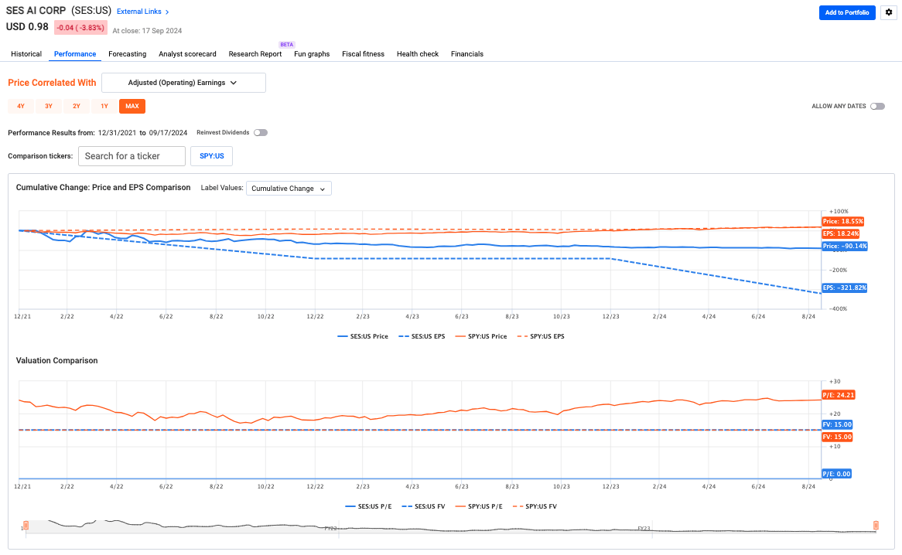
Task: Hide SPY:US Price line via legend
Action: point(482,336)
